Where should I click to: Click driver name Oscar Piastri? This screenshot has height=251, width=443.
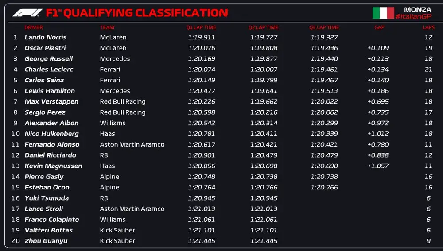pos(45,48)
